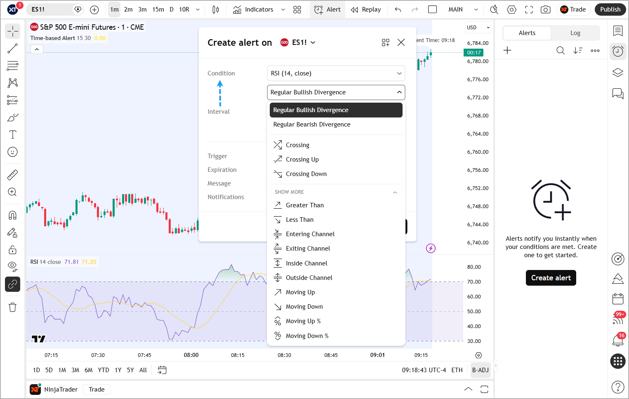The width and height of the screenshot is (629, 399).
Task: Toggle hide all drawings eye icon
Action: [x=12, y=267]
